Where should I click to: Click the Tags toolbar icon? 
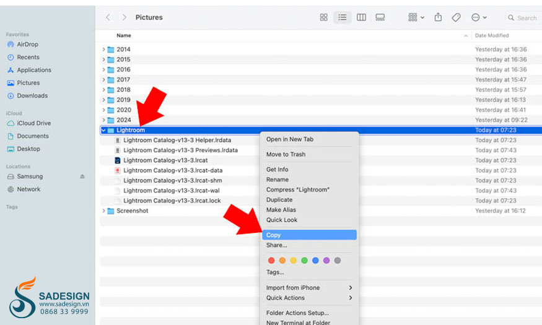click(x=457, y=17)
